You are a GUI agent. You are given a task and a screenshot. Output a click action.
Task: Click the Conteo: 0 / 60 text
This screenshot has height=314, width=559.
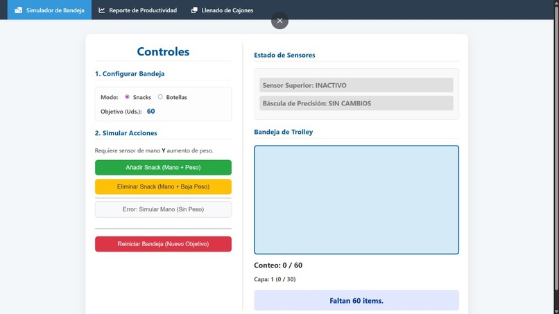278,265
